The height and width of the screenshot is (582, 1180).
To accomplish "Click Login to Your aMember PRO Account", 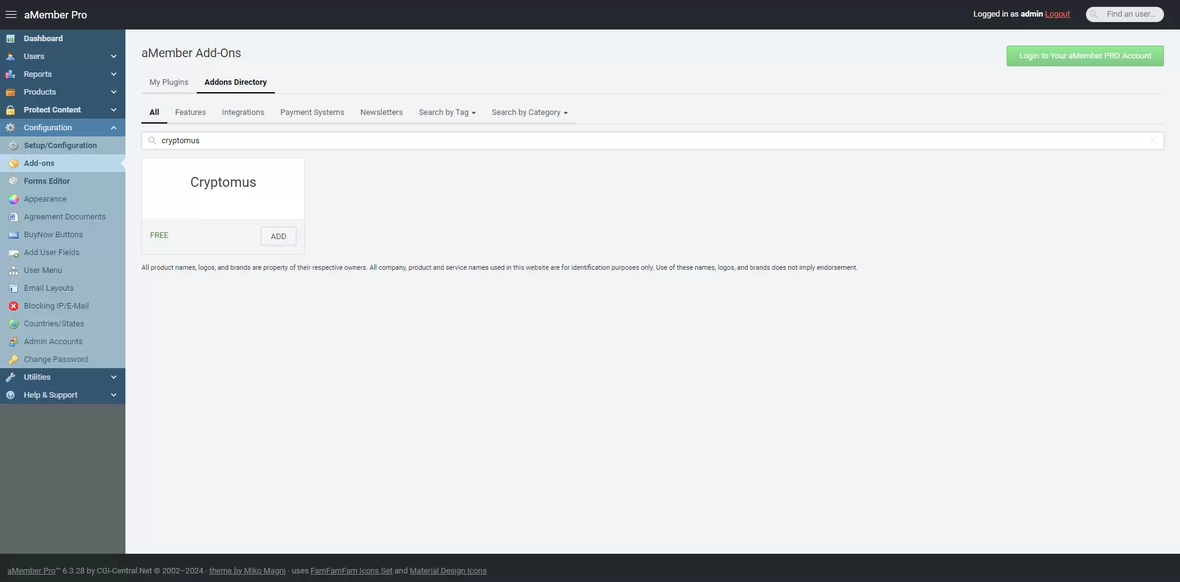I will tap(1085, 56).
